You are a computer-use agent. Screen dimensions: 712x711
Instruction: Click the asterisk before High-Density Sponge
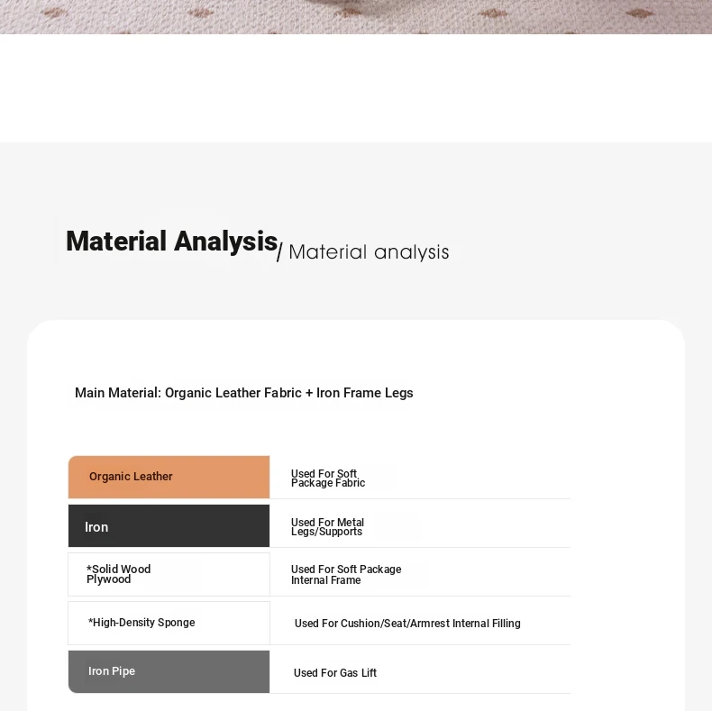(90, 621)
